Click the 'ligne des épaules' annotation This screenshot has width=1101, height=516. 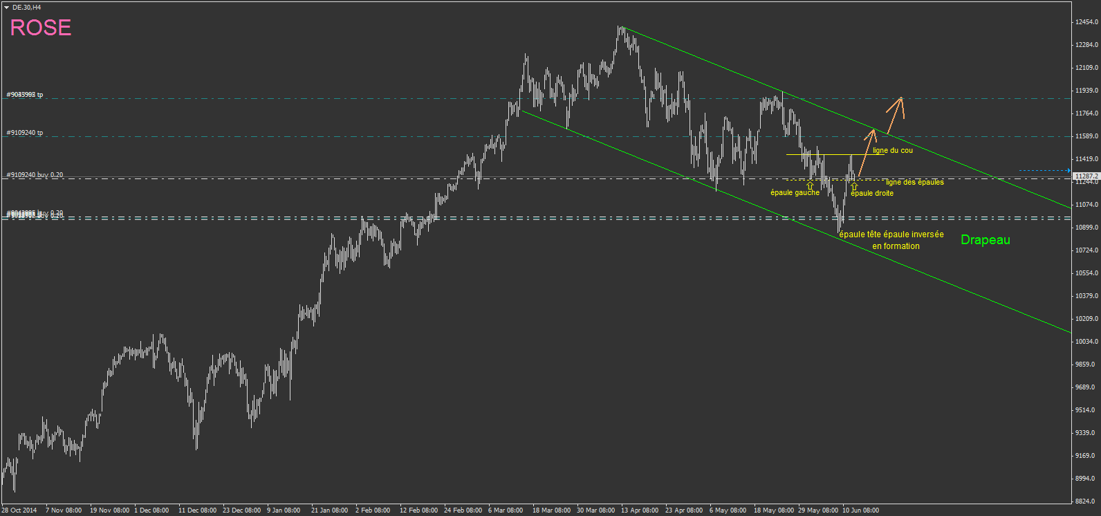[915, 183]
